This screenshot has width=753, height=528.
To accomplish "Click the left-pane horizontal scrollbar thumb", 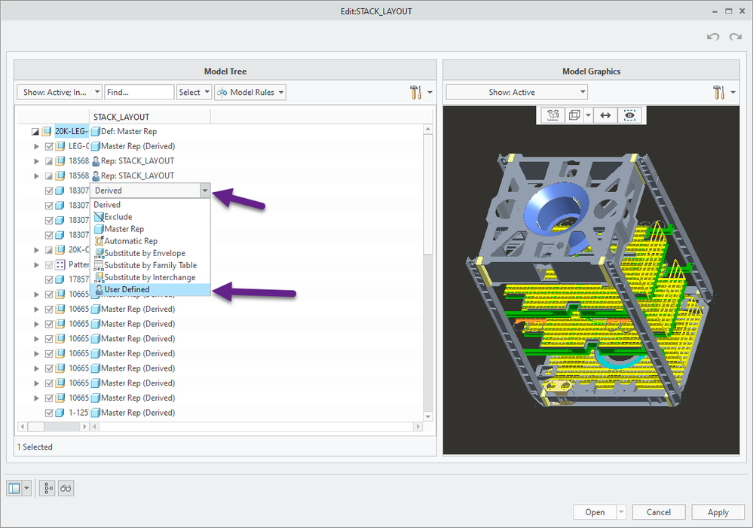I will coord(36,426).
